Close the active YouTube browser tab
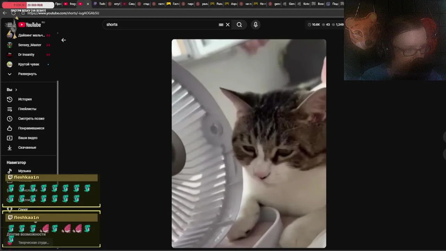446x251 pixels. (88, 4)
